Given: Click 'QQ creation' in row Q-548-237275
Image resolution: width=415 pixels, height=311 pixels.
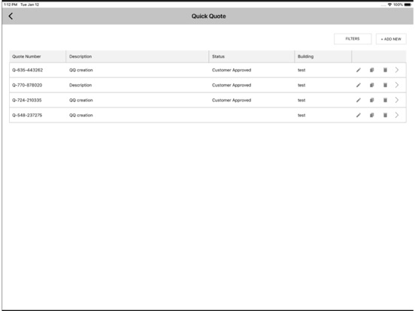Looking at the screenshot, I should click(81, 115).
